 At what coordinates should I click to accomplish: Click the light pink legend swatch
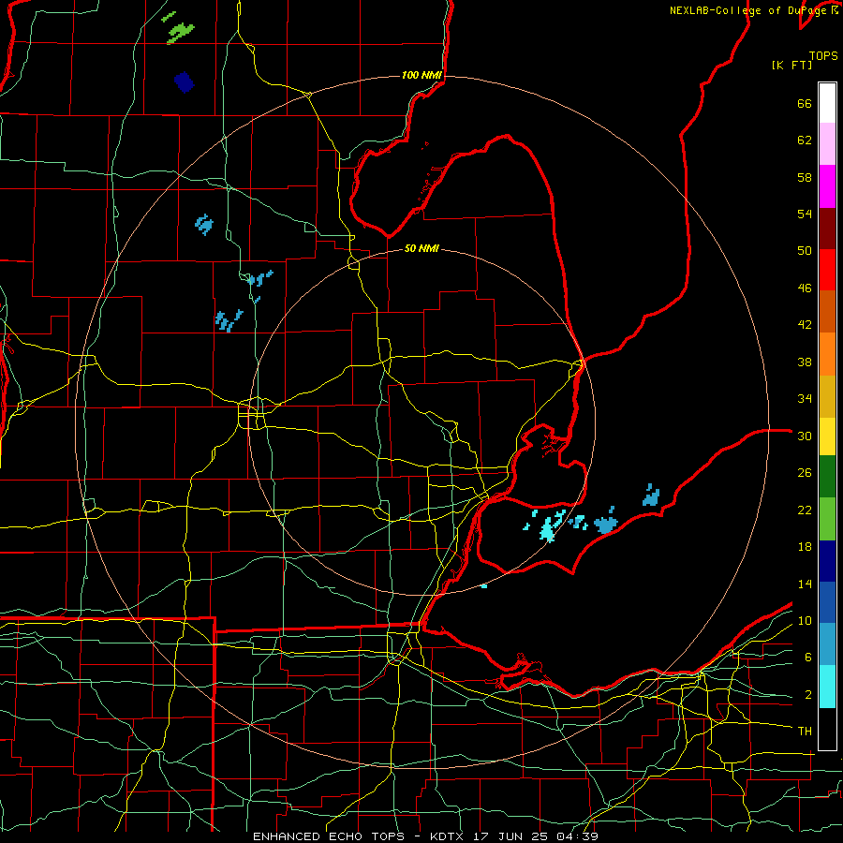click(827, 143)
